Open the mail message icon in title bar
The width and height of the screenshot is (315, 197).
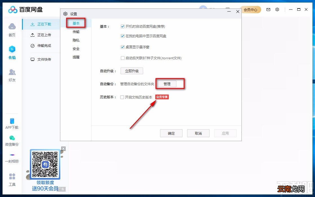[x=268, y=10]
